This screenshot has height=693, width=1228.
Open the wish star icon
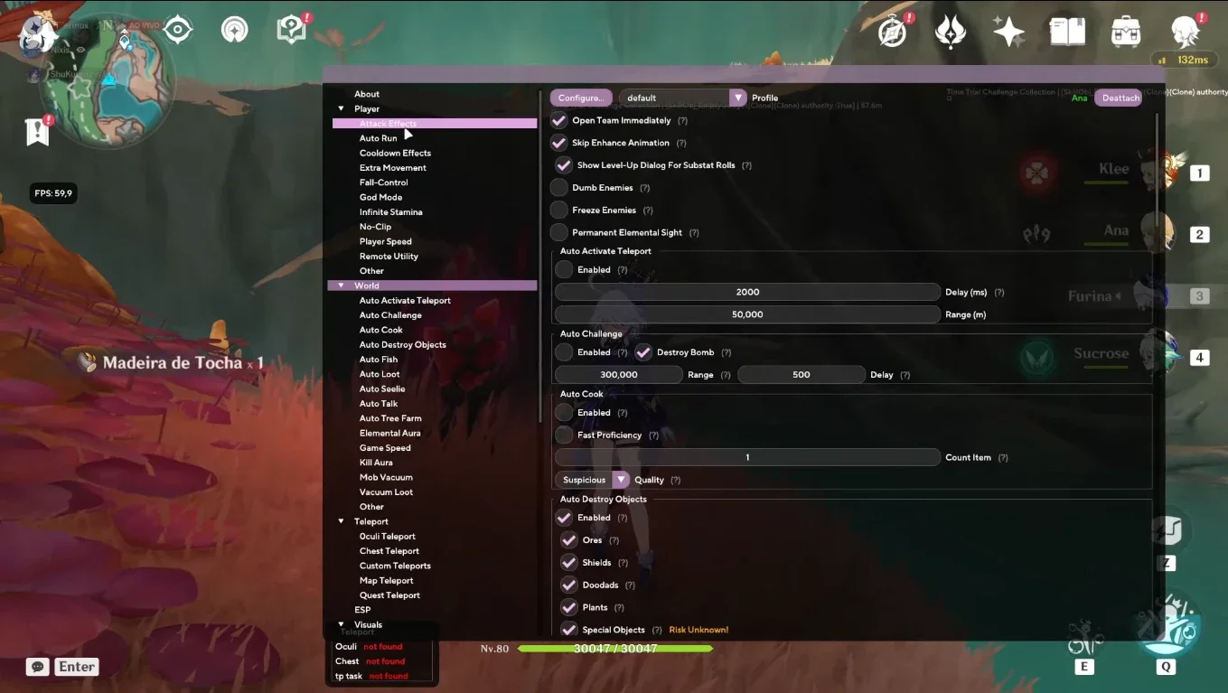click(x=1008, y=32)
